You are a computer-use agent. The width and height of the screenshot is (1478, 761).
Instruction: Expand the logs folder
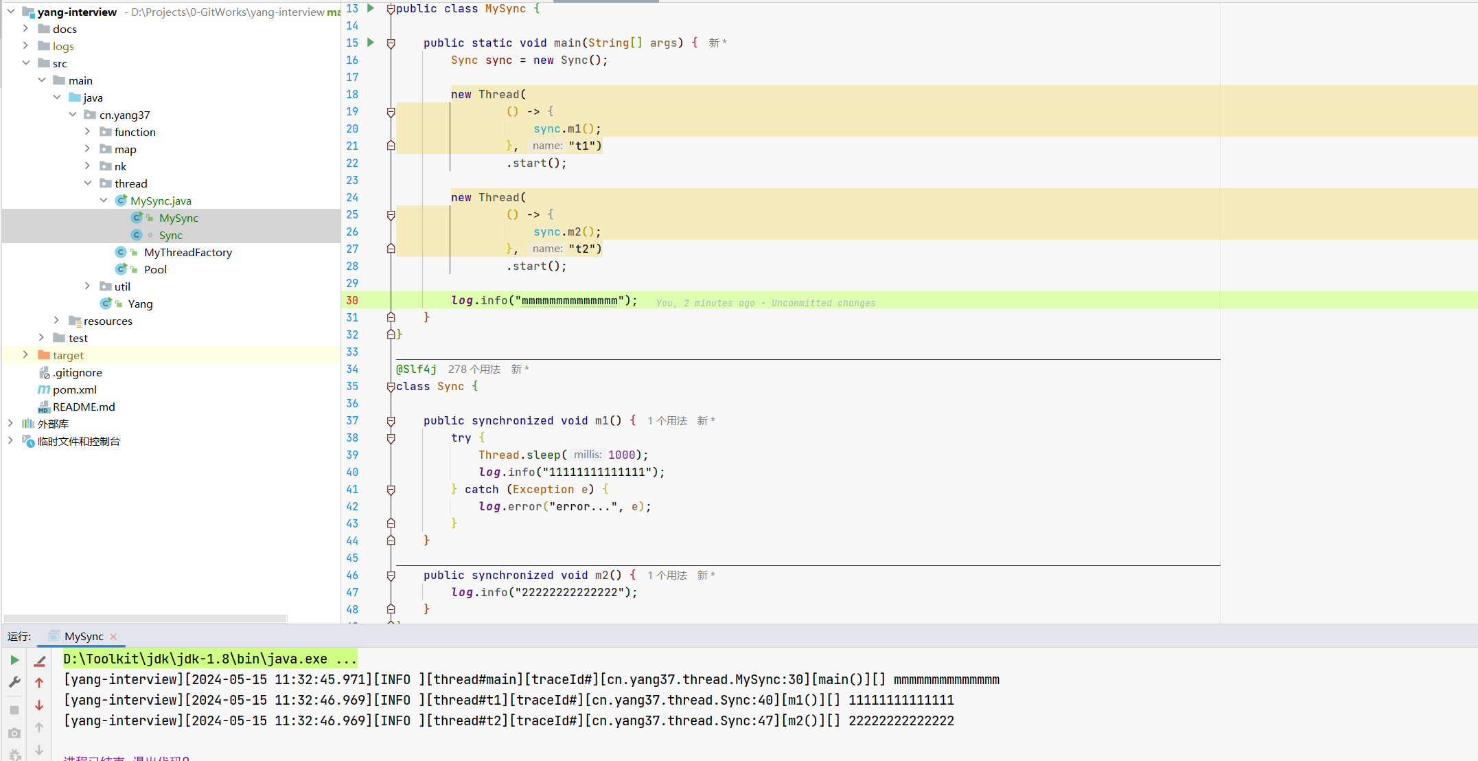25,46
